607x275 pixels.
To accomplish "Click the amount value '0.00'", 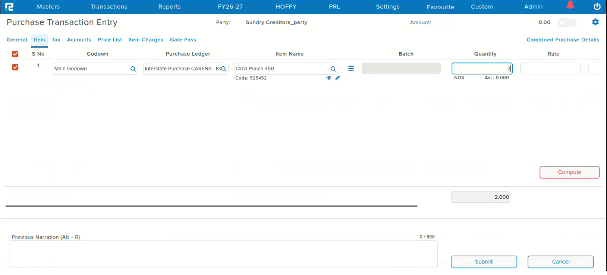I will point(544,22).
